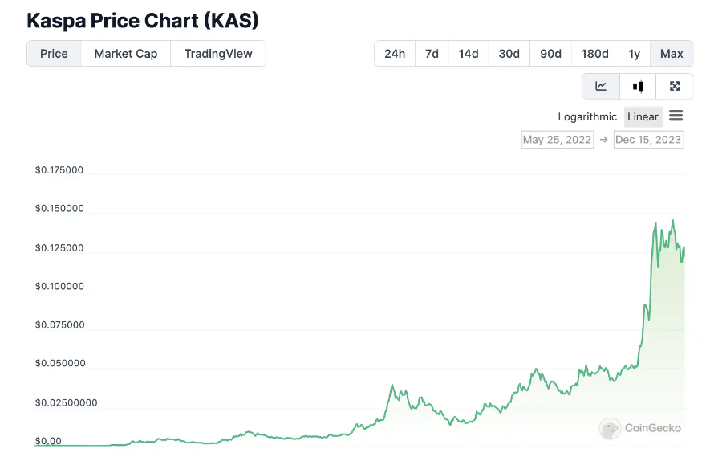
Task: Select the Max time range
Action: pyautogui.click(x=672, y=54)
